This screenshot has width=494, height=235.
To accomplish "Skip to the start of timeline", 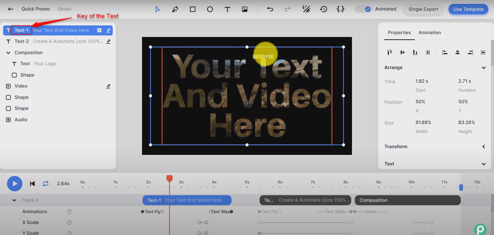I will [x=32, y=184].
